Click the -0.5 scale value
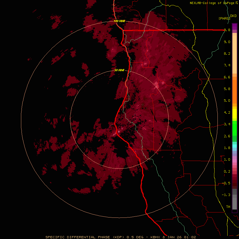This screenshot has height=239, width=239. point(226,183)
